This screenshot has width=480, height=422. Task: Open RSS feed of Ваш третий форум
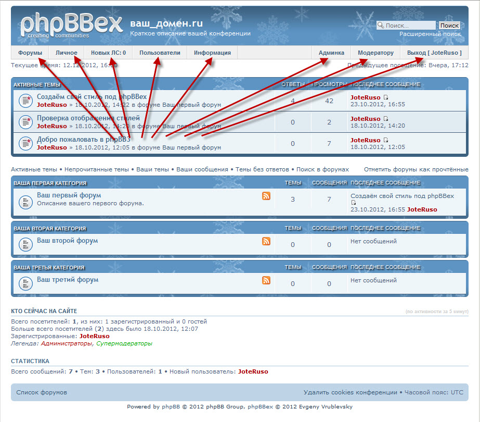tap(266, 280)
